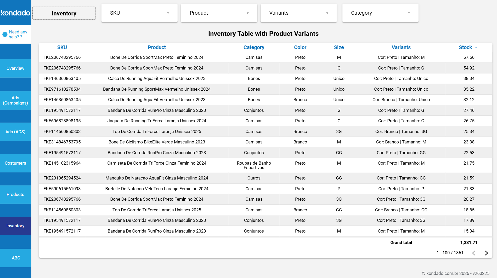497x278 pixels.
Task: Go to next page of results
Action: [486, 253]
